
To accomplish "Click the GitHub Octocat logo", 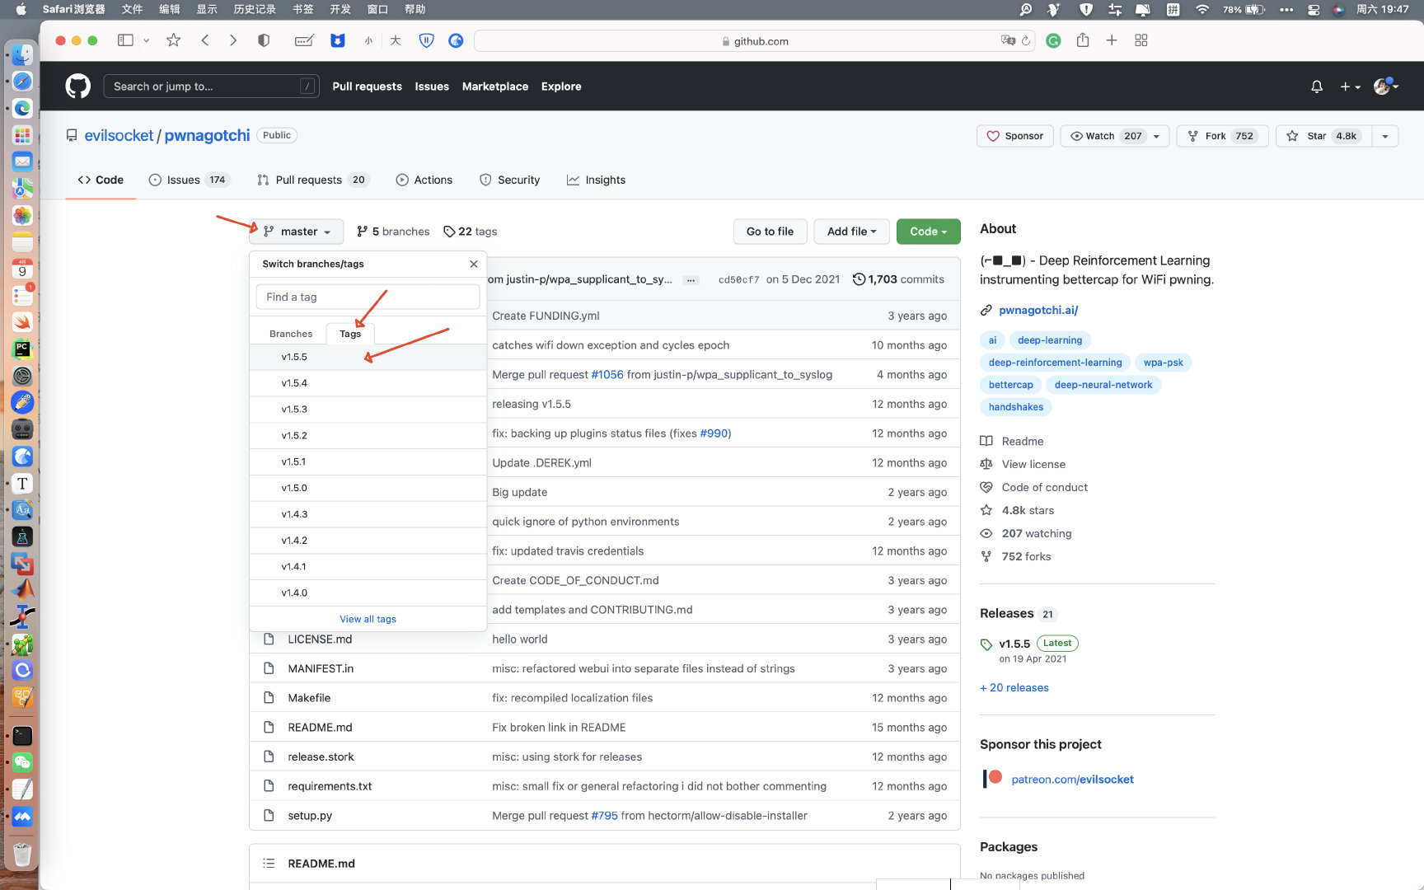I will 77,86.
